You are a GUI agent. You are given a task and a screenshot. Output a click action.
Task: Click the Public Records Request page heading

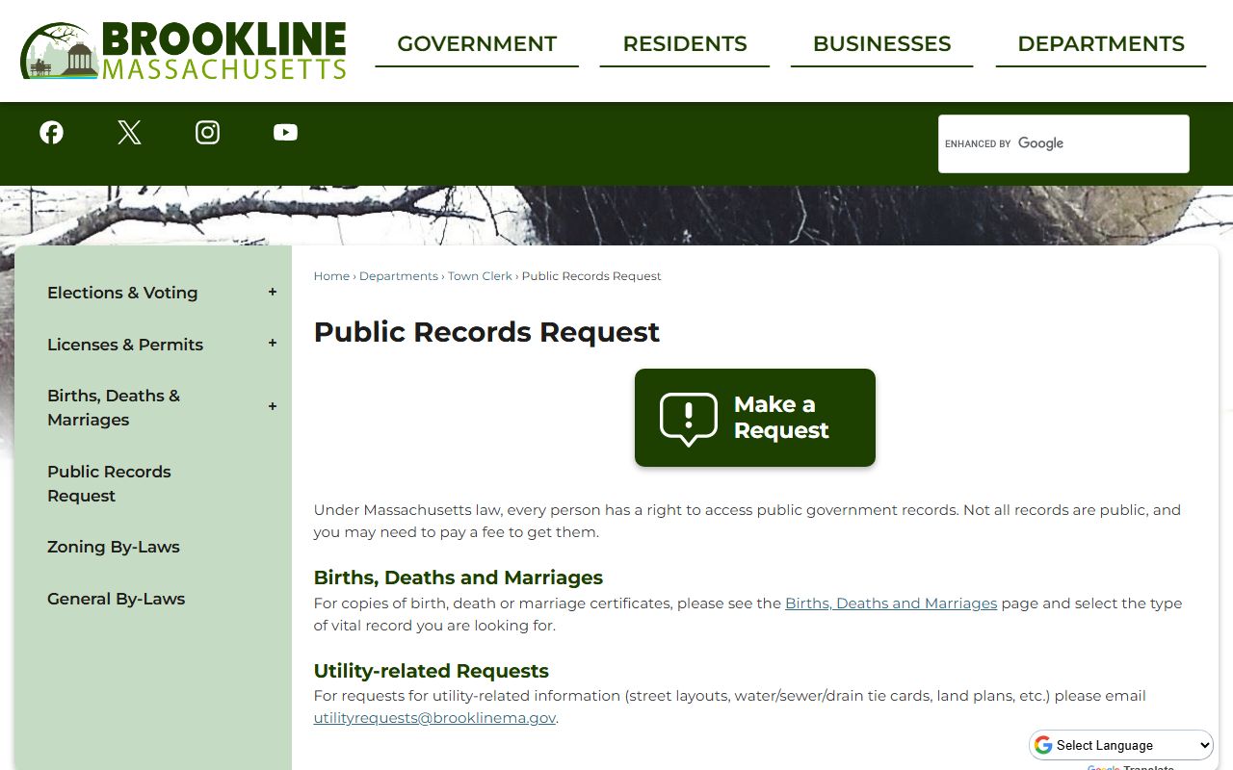[x=486, y=332]
